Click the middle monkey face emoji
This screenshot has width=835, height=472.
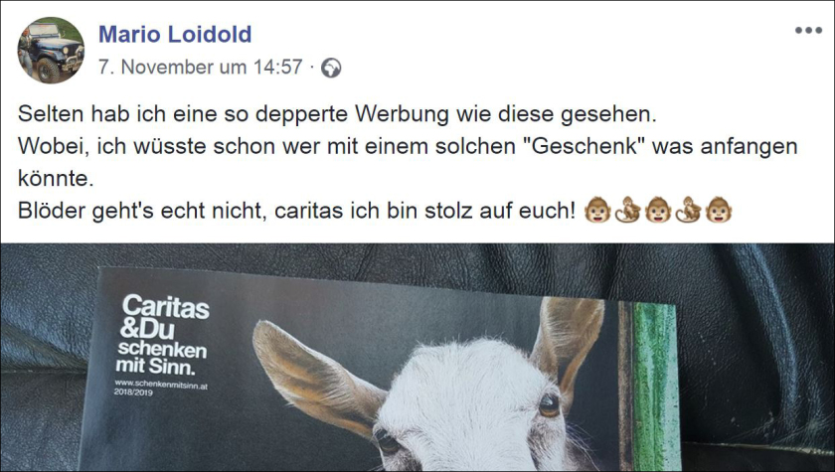point(658,210)
